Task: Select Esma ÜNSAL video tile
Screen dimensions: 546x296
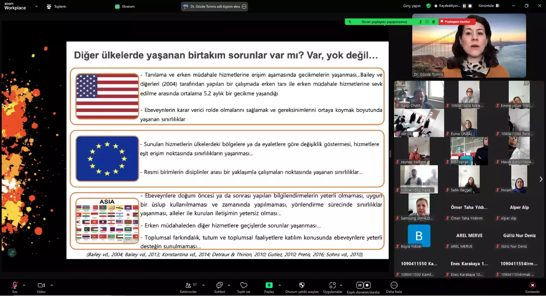Action: [469, 123]
